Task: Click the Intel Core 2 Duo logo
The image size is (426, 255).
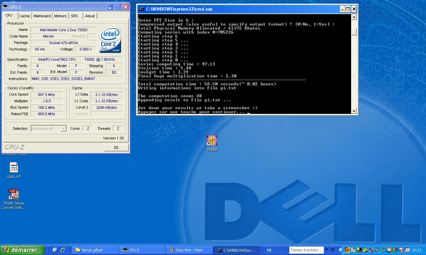Action: [110, 40]
